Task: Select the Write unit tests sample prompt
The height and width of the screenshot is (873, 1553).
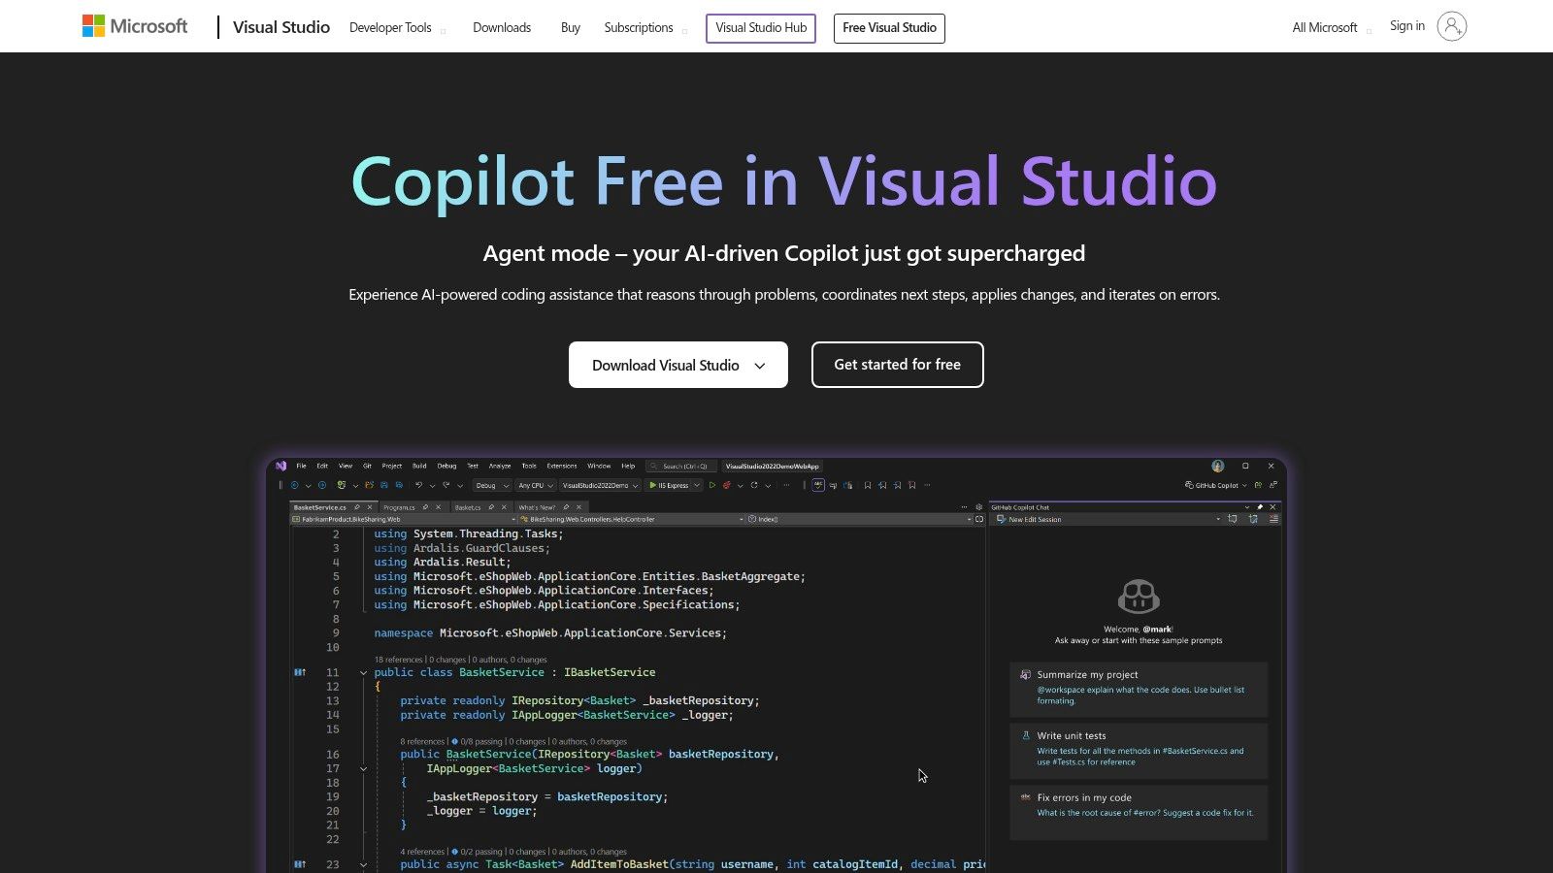Action: click(1139, 749)
